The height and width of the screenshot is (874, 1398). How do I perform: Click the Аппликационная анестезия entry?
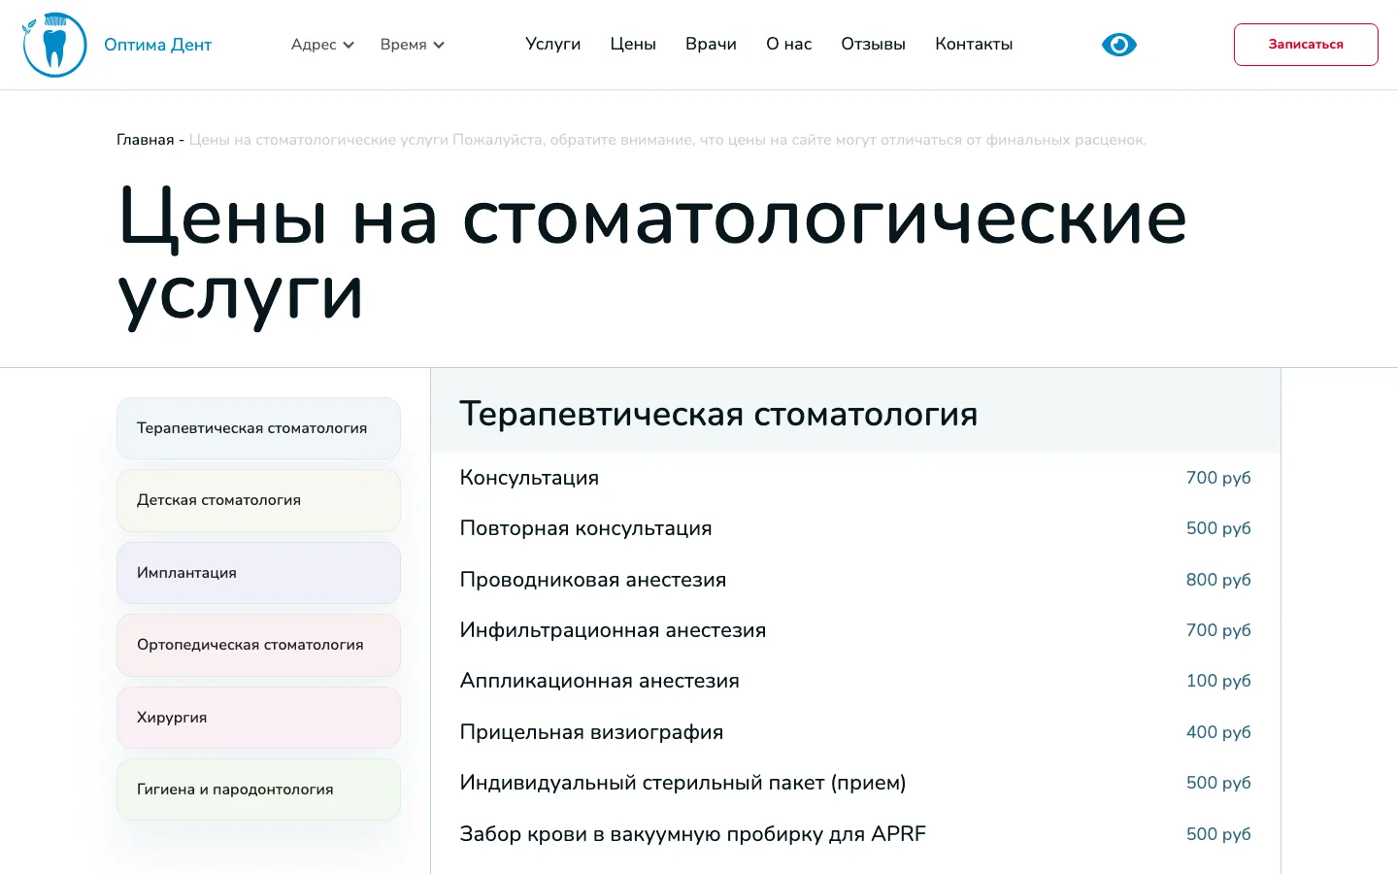point(855,681)
